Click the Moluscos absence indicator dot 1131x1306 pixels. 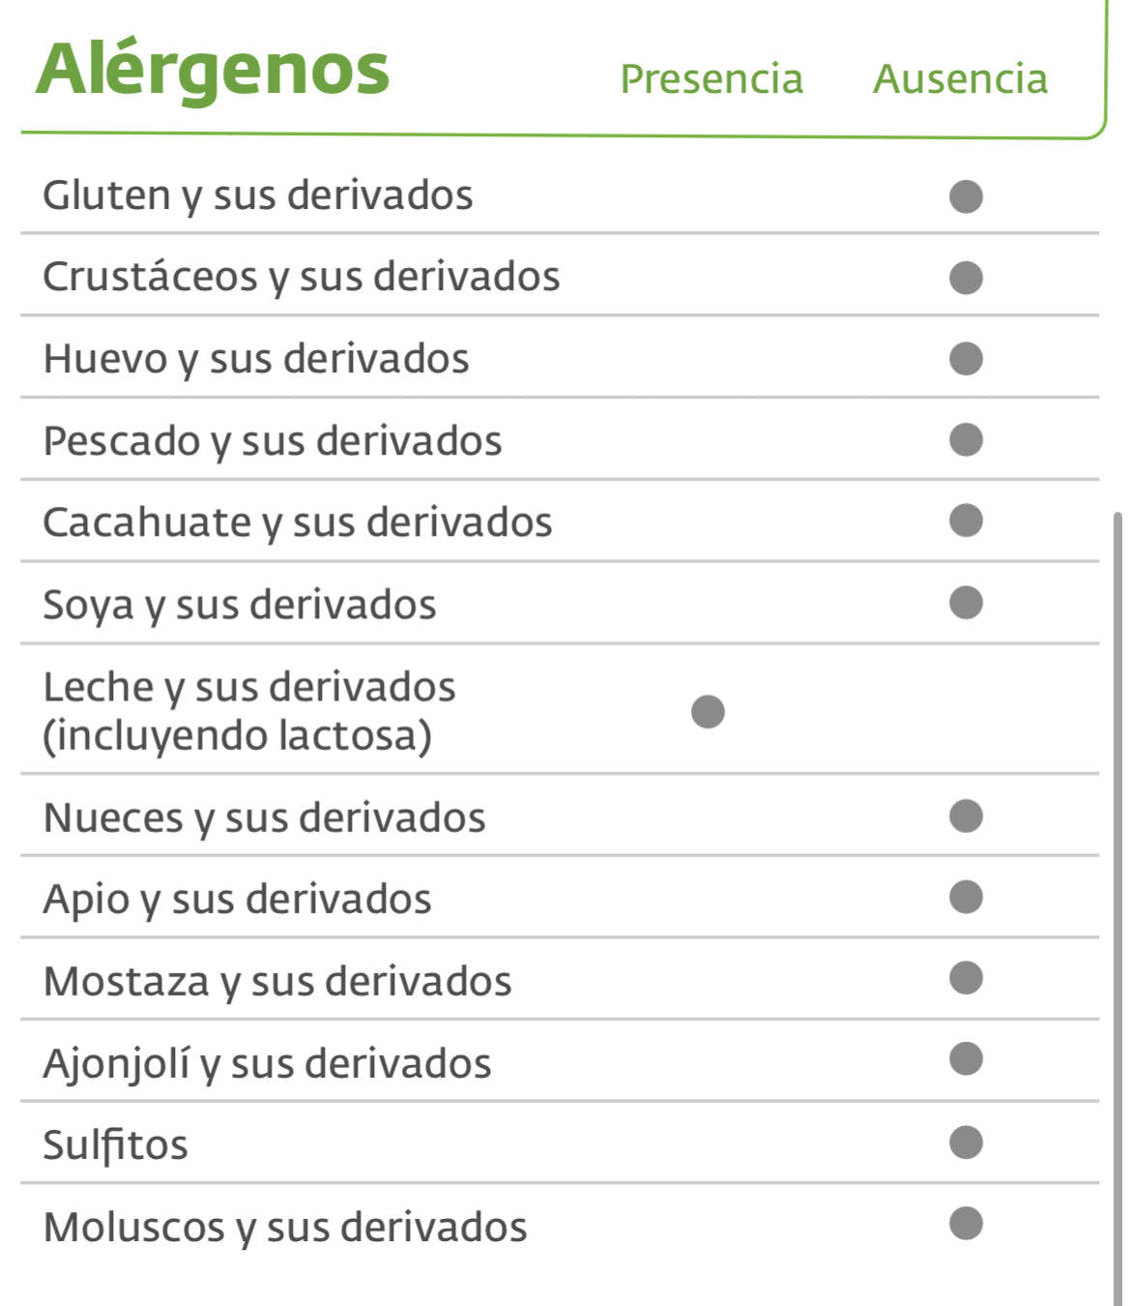point(966,1224)
